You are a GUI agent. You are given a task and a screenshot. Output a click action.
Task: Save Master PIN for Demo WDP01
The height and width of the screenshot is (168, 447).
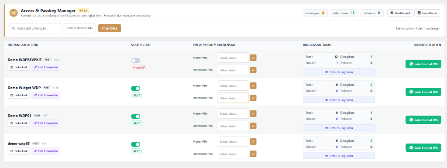[x=253, y=113]
